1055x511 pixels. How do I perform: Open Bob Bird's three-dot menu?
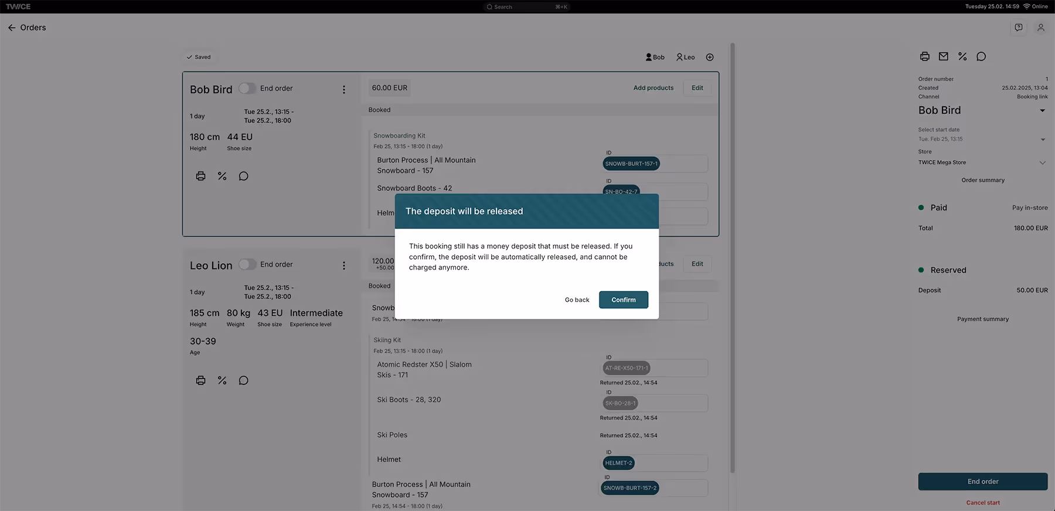click(x=344, y=90)
